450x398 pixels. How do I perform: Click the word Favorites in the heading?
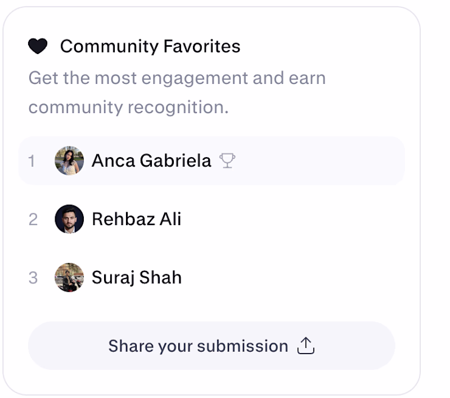(x=202, y=46)
